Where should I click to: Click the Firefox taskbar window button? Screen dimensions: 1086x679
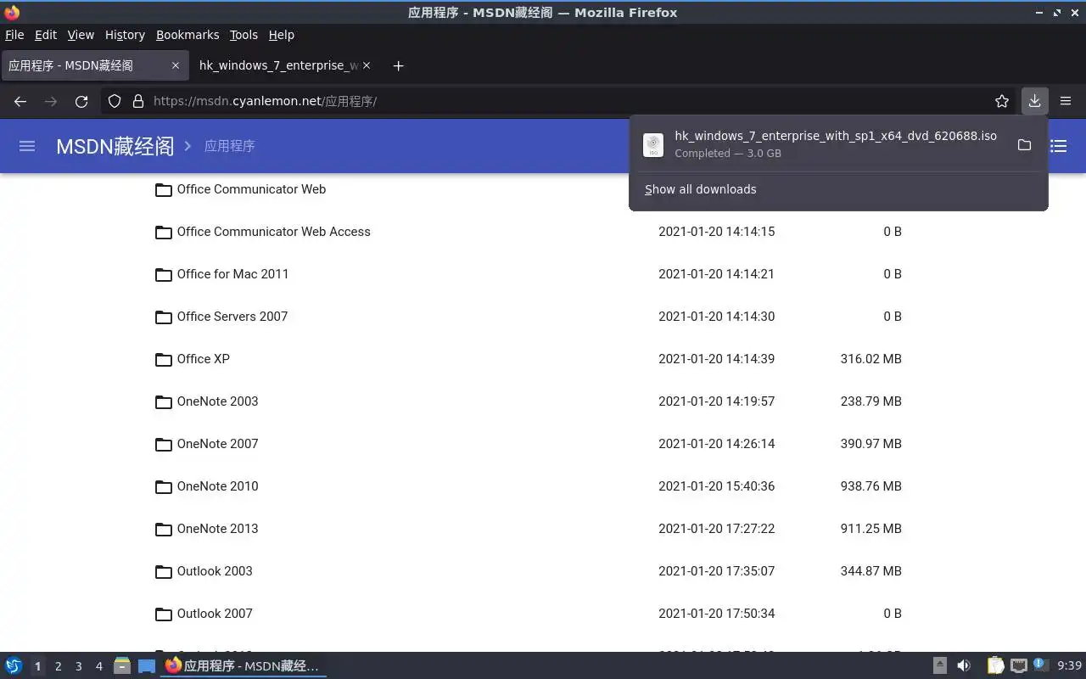pos(243,666)
